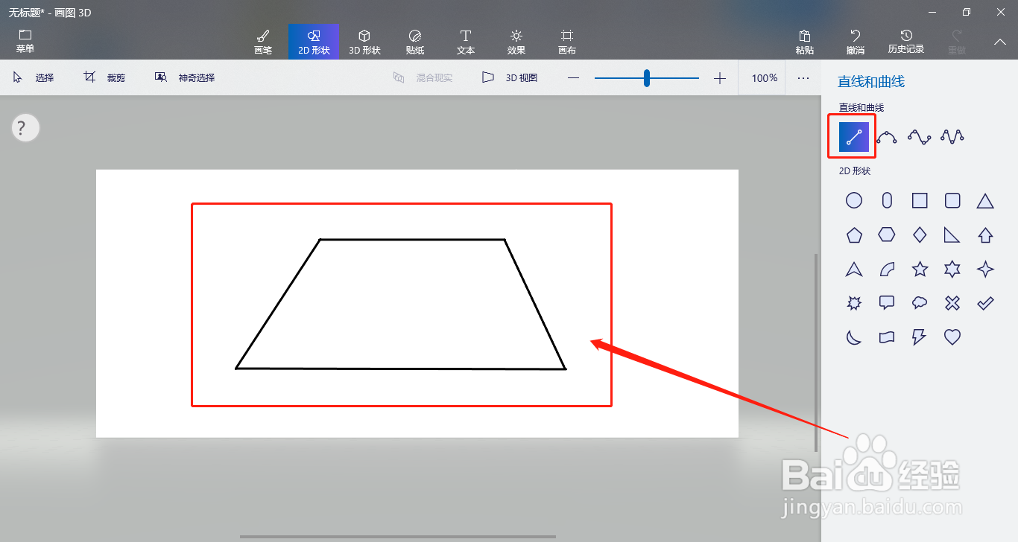Click the zoom slider handle

[x=647, y=78]
